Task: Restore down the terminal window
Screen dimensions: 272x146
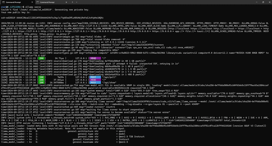Action: pos(263,2)
